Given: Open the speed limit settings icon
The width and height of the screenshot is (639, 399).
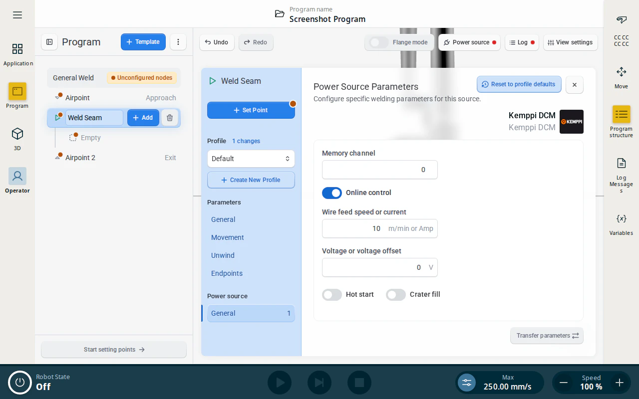Looking at the screenshot, I should pyautogui.click(x=467, y=383).
